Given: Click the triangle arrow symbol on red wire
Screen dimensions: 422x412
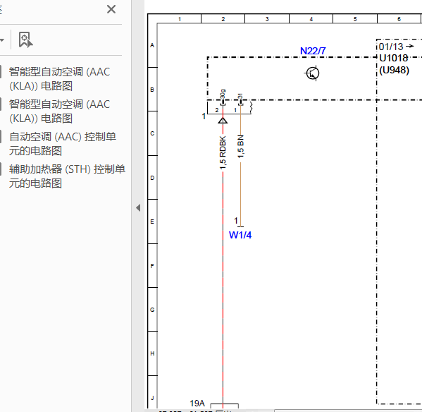Looking at the screenshot, I should (x=223, y=120).
